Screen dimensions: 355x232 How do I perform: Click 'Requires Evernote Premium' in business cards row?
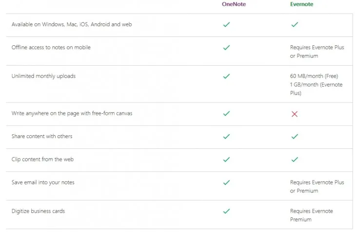[x=311, y=215]
